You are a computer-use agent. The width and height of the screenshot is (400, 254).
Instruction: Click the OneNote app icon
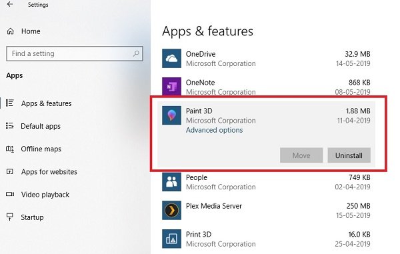click(x=172, y=87)
